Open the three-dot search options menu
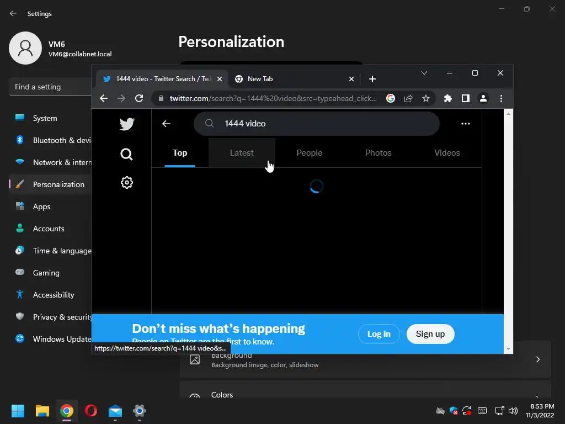 pos(466,124)
